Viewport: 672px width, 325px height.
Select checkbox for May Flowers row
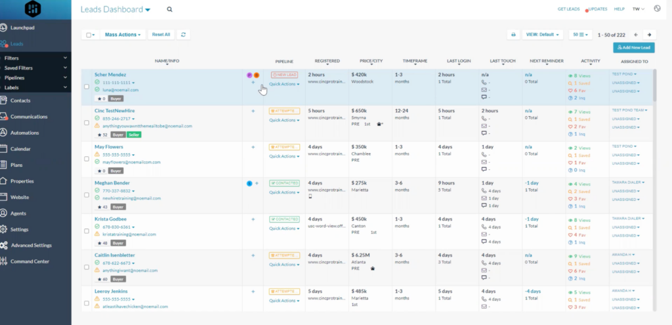(x=87, y=159)
